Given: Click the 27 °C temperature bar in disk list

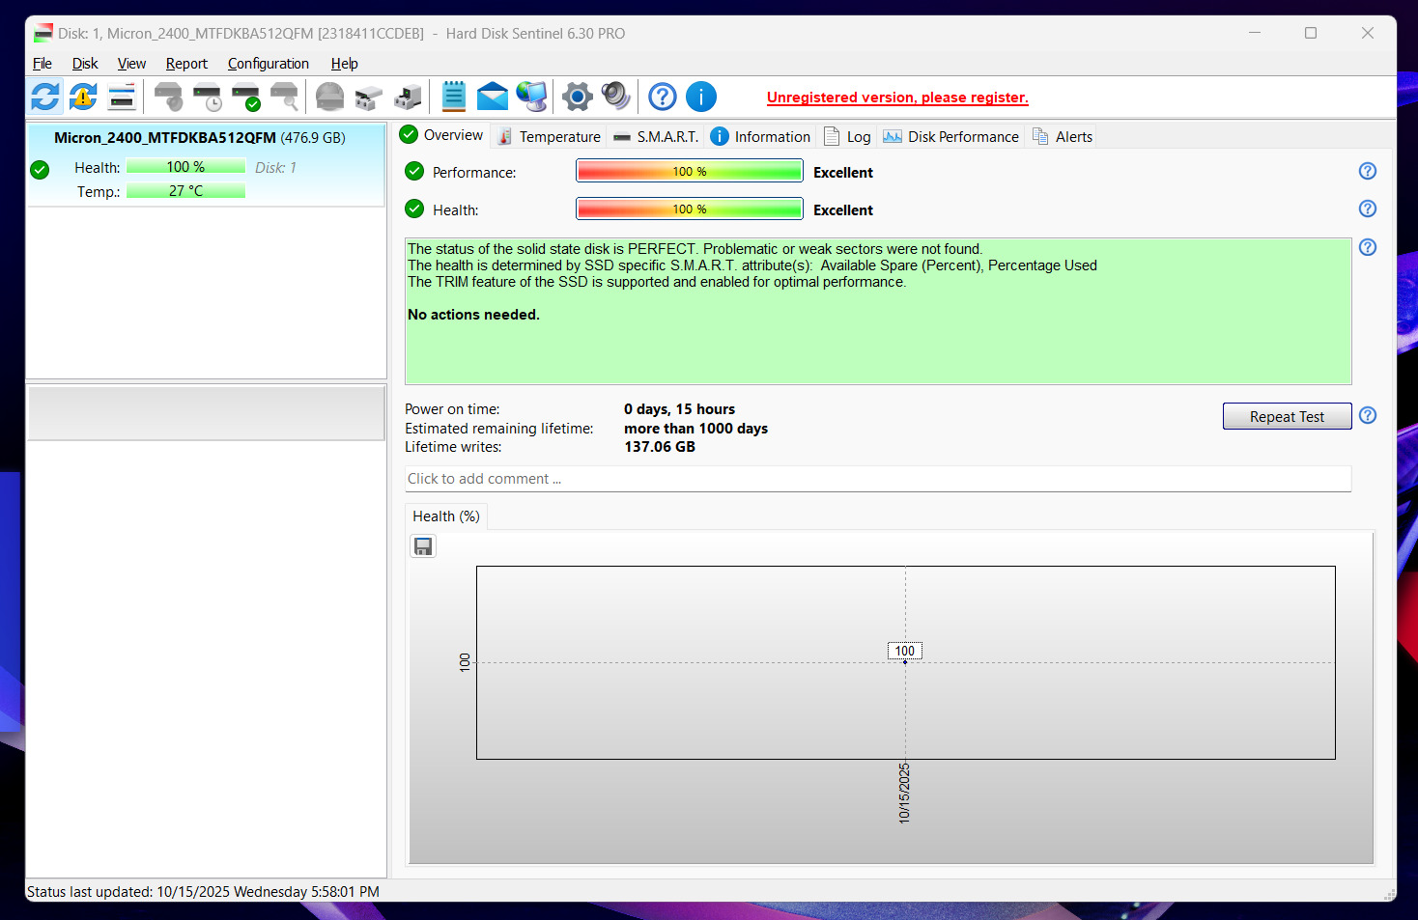Looking at the screenshot, I should tap(185, 191).
